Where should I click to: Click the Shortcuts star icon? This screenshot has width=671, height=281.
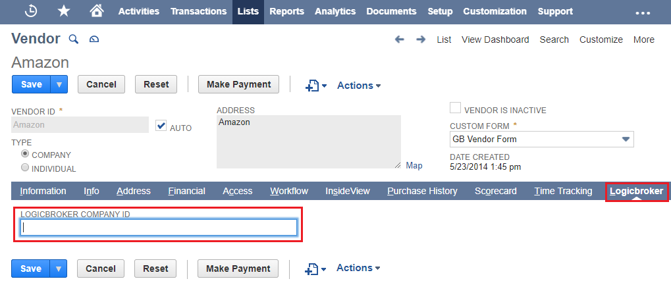coord(64,11)
